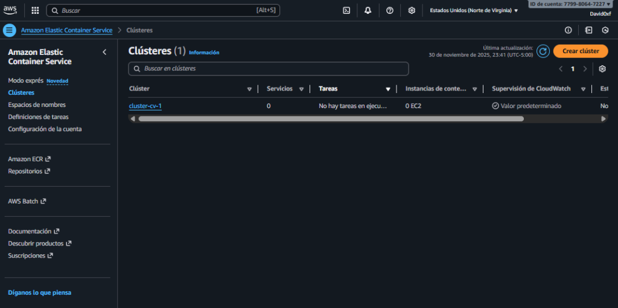Viewport: 618px width, 308px height.
Task: Open the cluster-cv-1 link
Action: 145,106
